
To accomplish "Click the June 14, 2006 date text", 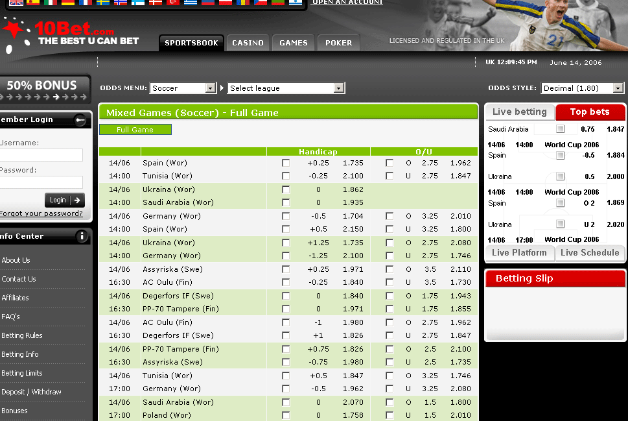I will (576, 62).
